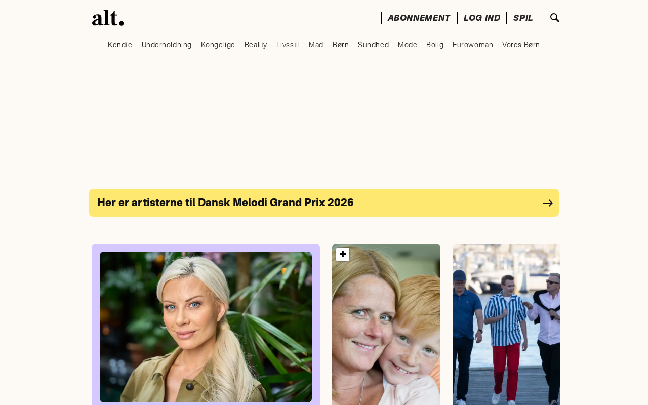Click the arrow on the yellow banner
This screenshot has height=405, width=648.
548,203
